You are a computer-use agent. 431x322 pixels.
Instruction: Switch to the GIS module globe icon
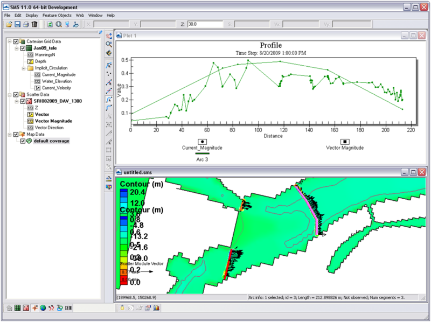pos(43,308)
